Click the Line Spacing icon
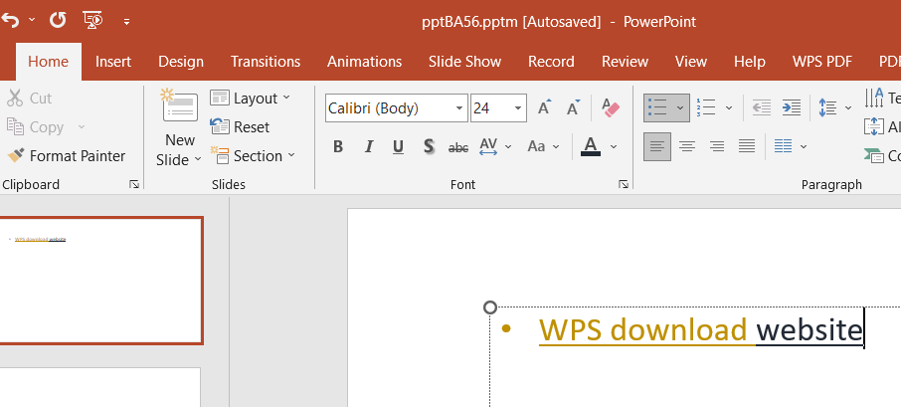This screenshot has width=901, height=407. pos(827,107)
